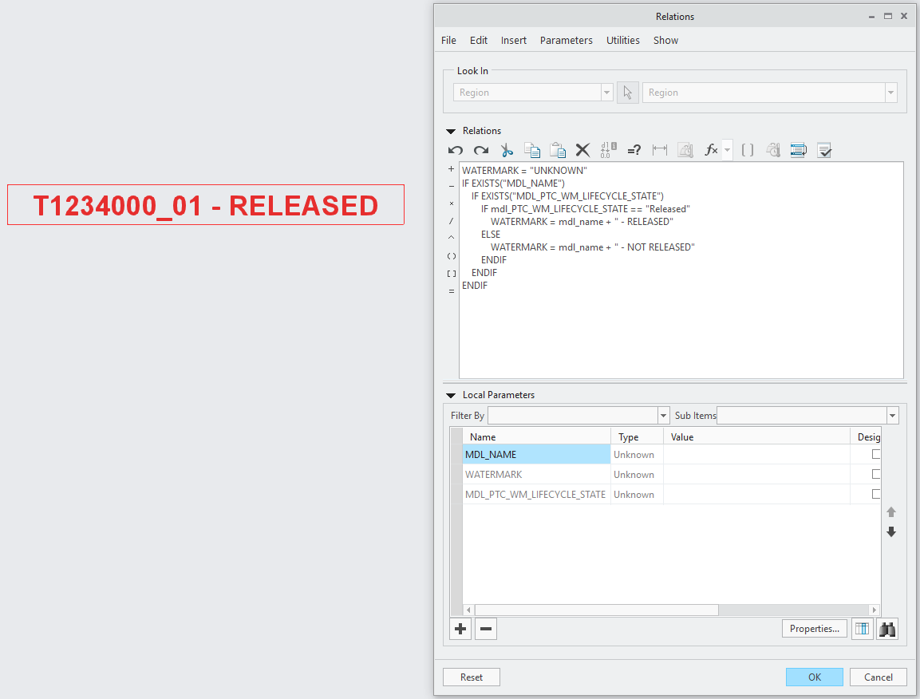The image size is (920, 699).
Task: Open parameter search with binoculars icon
Action: click(887, 629)
